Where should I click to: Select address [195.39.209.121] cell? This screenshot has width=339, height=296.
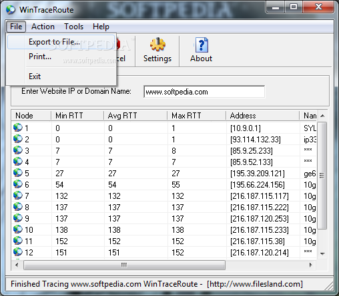258,174
